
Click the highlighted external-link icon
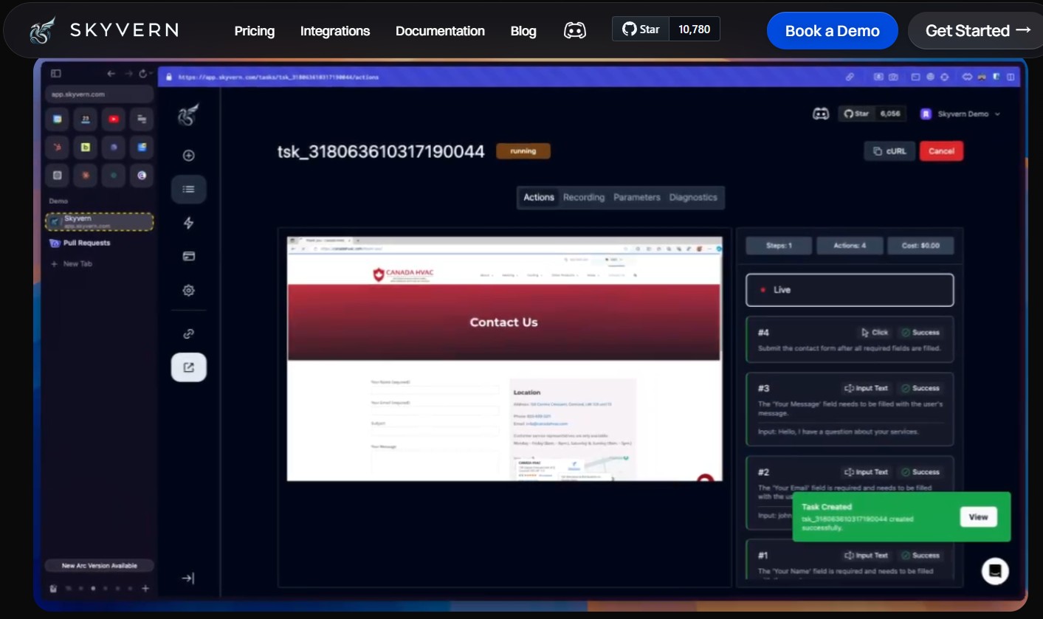188,367
